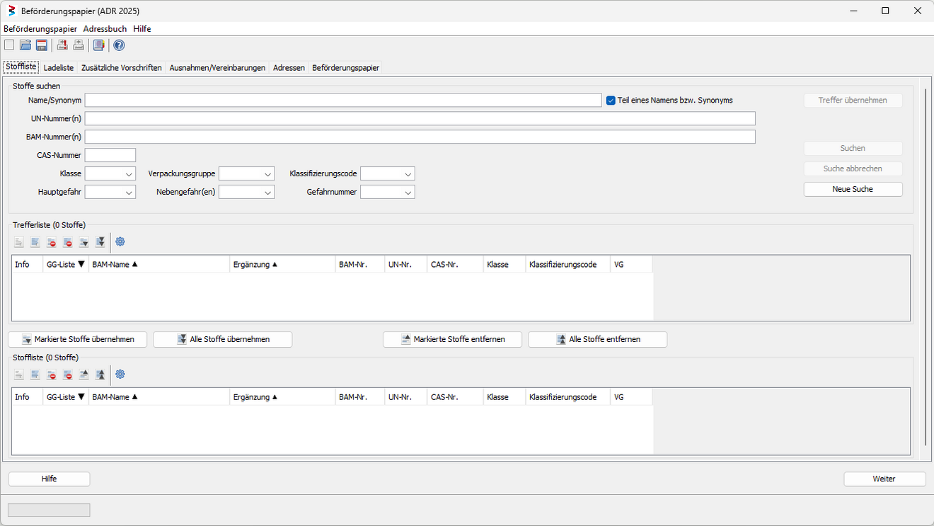Sort Trefferliste by GG-Liste column
934x526 pixels.
[x=66, y=265]
